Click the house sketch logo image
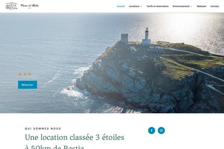Viewport: 224px width, 149px height. click(12, 6)
